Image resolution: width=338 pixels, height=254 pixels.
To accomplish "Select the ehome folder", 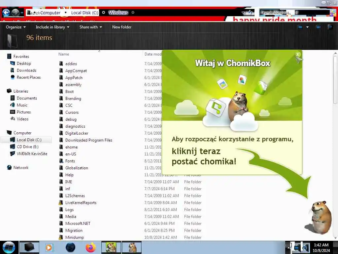I will point(71,147).
